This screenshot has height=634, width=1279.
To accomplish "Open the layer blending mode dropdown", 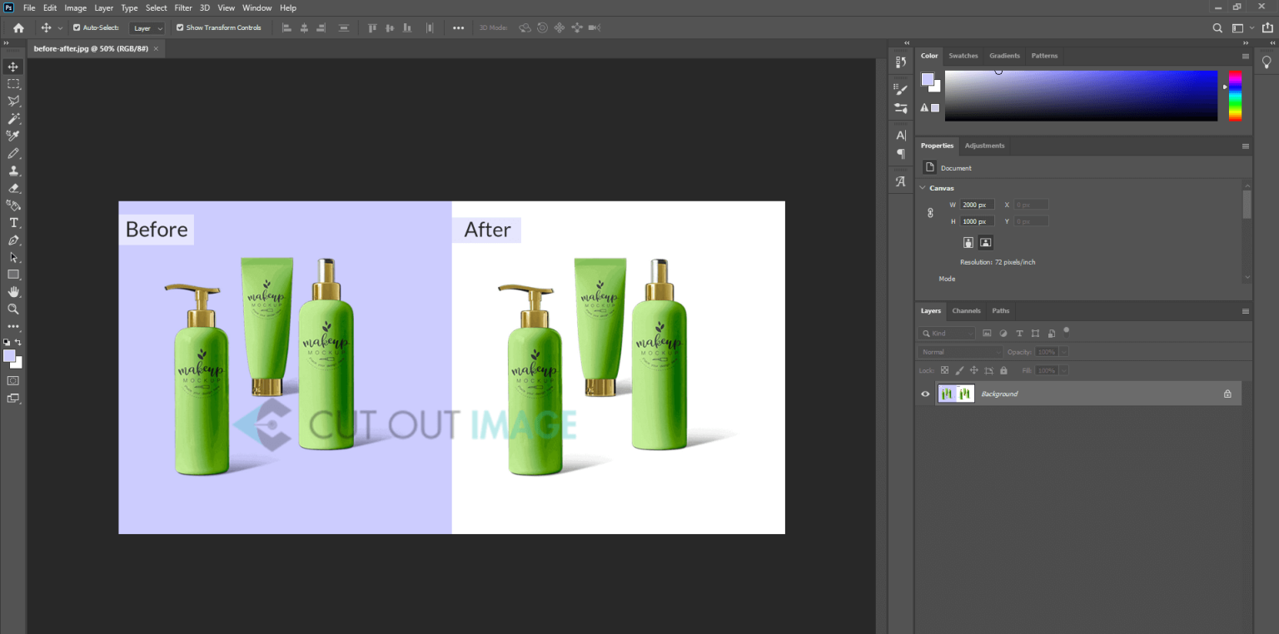I will click(959, 351).
